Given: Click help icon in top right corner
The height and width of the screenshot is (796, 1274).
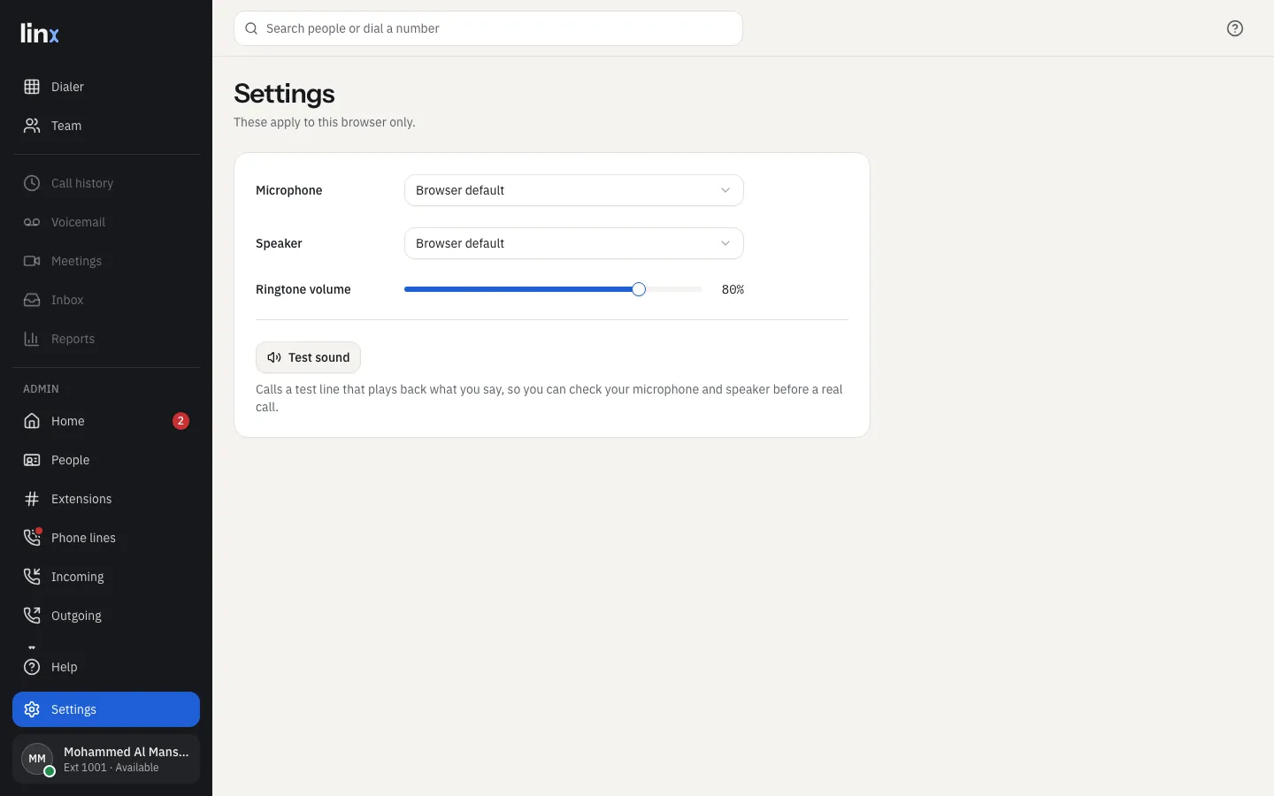Looking at the screenshot, I should coord(1235,28).
